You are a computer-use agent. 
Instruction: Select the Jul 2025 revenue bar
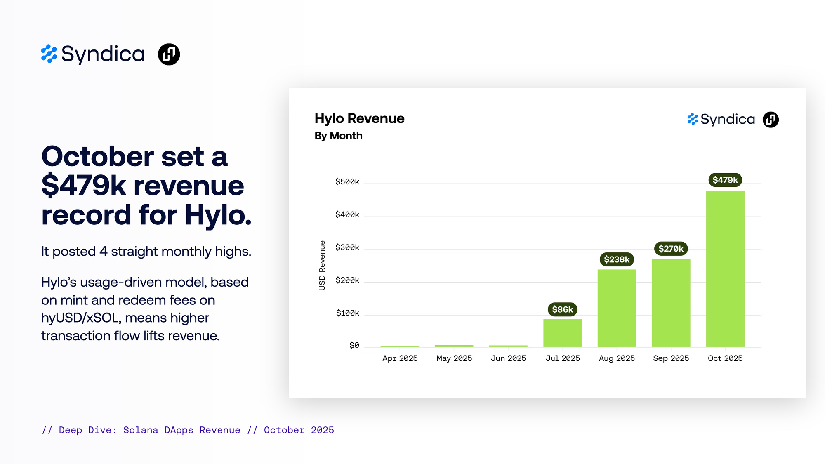562,333
